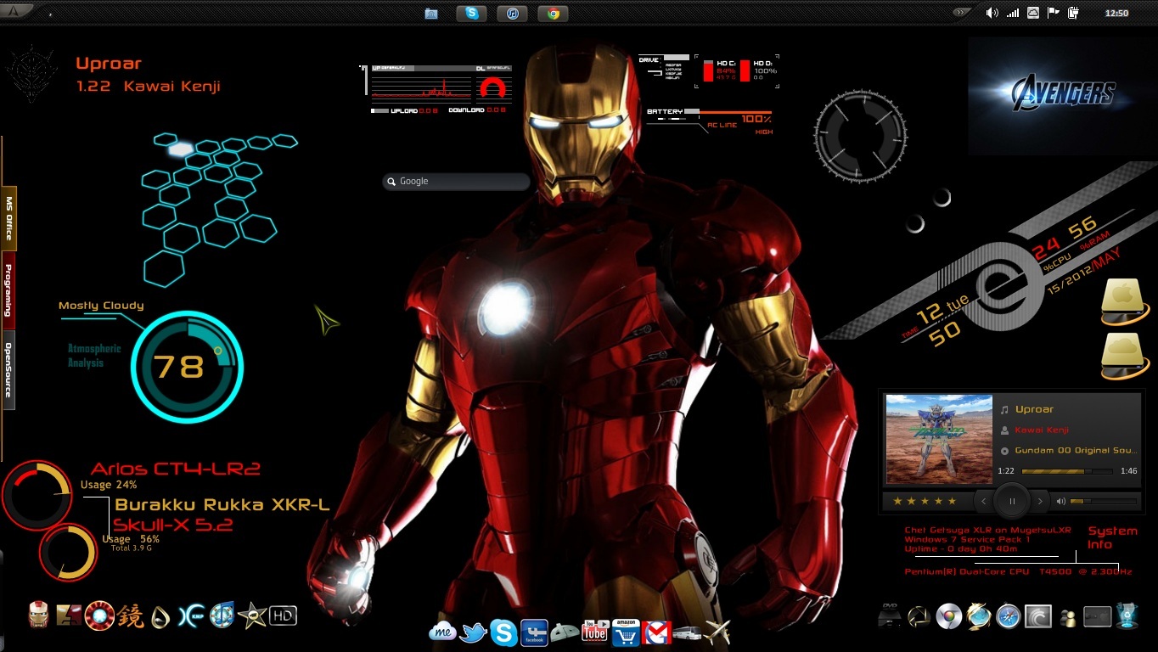This screenshot has height=652, width=1158.
Task: Seek within the Uproar track progress bar
Action: coord(1068,471)
